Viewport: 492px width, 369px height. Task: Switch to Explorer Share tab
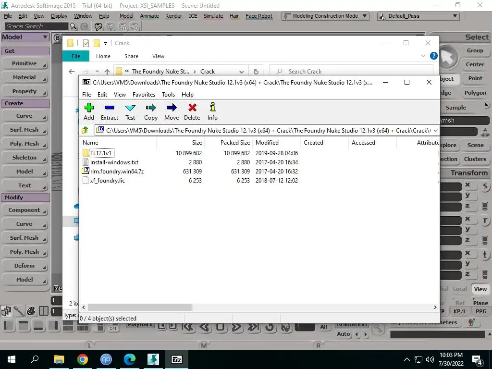pyautogui.click(x=131, y=56)
